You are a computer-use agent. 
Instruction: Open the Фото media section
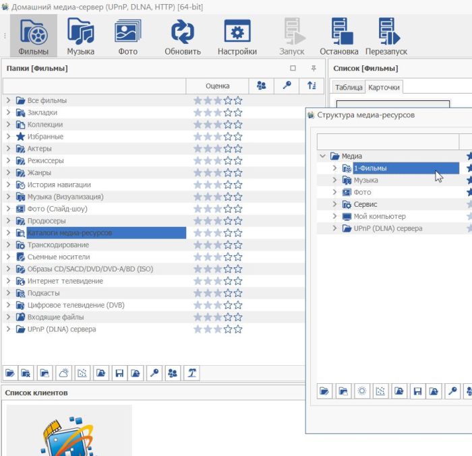coord(127,38)
